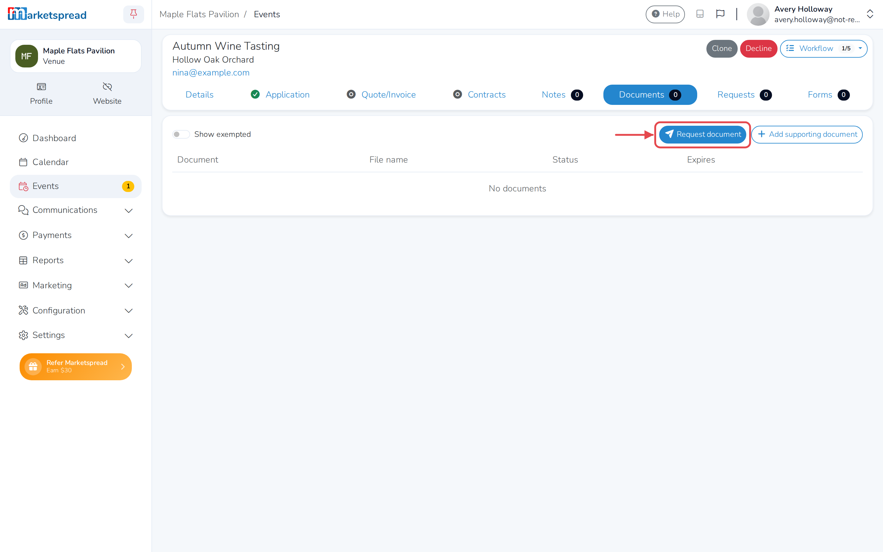This screenshot has width=883, height=552.
Task: Switch to the Requests tab
Action: tap(744, 95)
